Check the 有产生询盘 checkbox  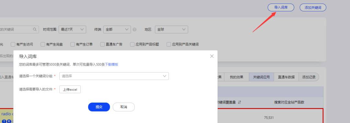pos(43,44)
